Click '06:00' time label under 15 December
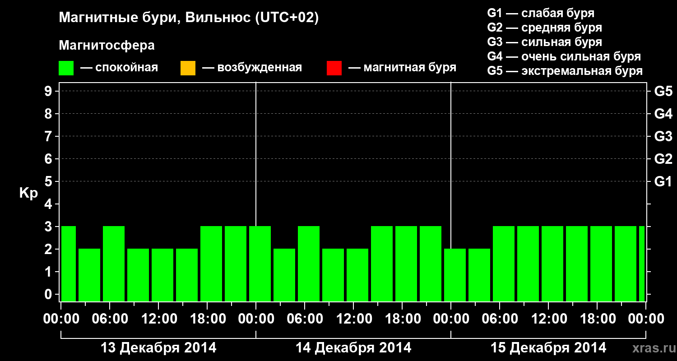 pos(500,319)
